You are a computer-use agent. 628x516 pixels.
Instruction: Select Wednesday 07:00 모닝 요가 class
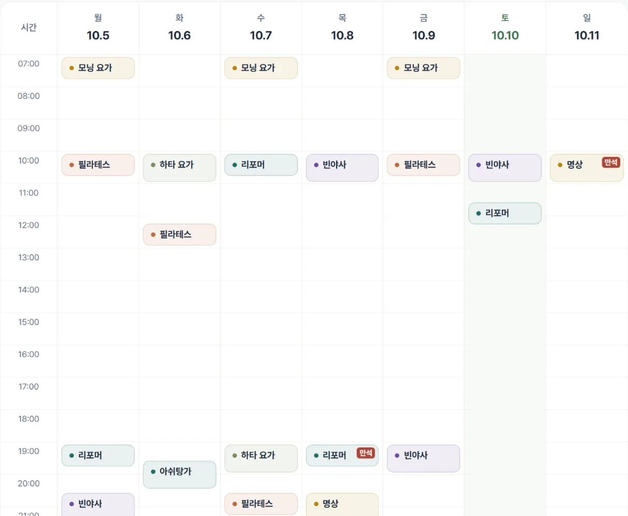261,68
